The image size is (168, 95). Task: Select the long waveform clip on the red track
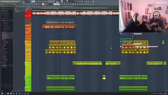(x=75, y=13)
